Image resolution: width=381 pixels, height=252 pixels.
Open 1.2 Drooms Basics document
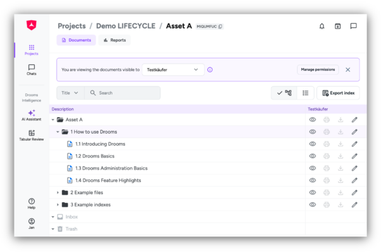95,156
